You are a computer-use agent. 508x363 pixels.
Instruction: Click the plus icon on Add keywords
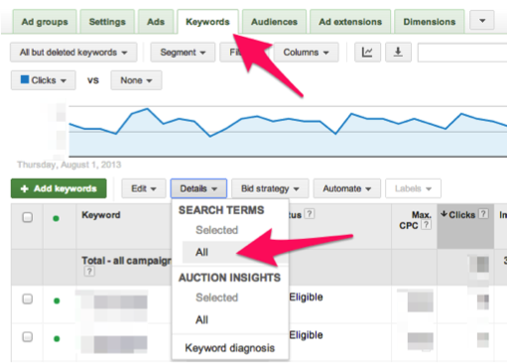click(x=25, y=188)
